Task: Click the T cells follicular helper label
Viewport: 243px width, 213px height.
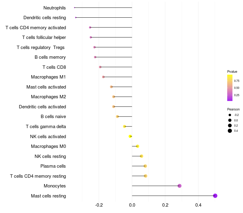Action: 44,37
